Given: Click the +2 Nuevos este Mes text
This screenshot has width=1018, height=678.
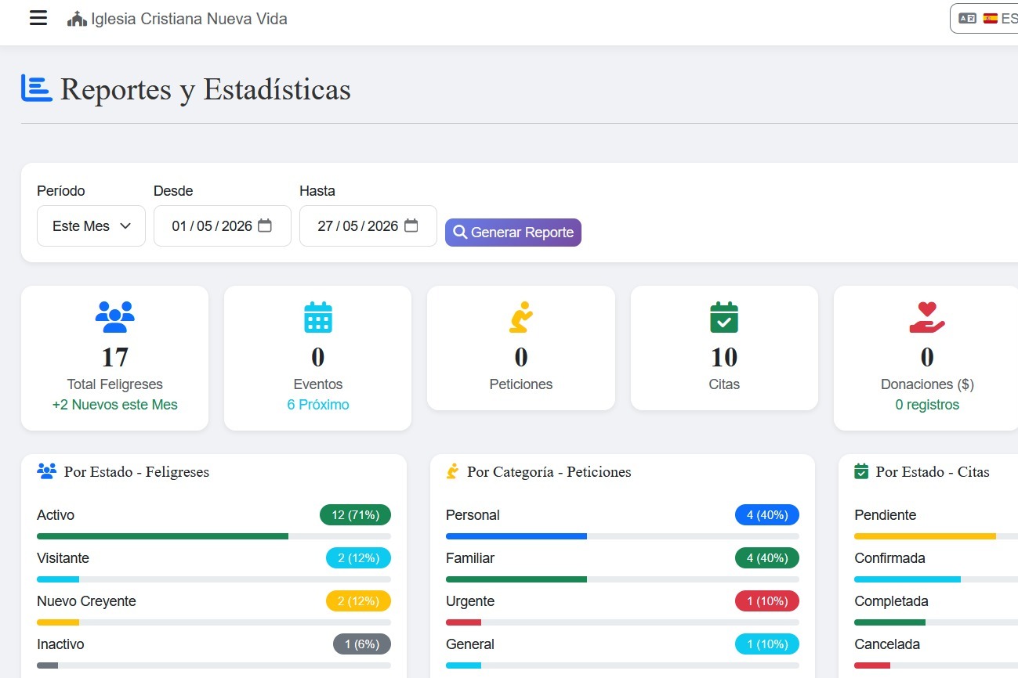Looking at the screenshot, I should (x=115, y=405).
